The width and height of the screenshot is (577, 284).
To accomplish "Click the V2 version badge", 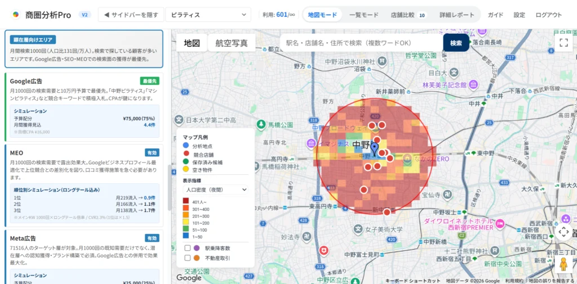I will coord(85,15).
